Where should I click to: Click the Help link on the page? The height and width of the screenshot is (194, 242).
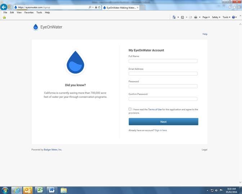point(205,34)
